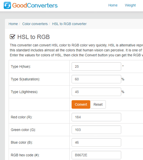143x160 pixels.
Task: Click the RGB hex code (#) label
Action: 25,155
